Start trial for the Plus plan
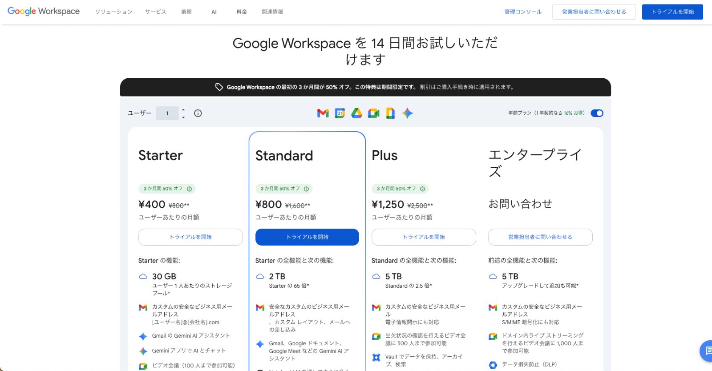712x371 pixels. 424,237
